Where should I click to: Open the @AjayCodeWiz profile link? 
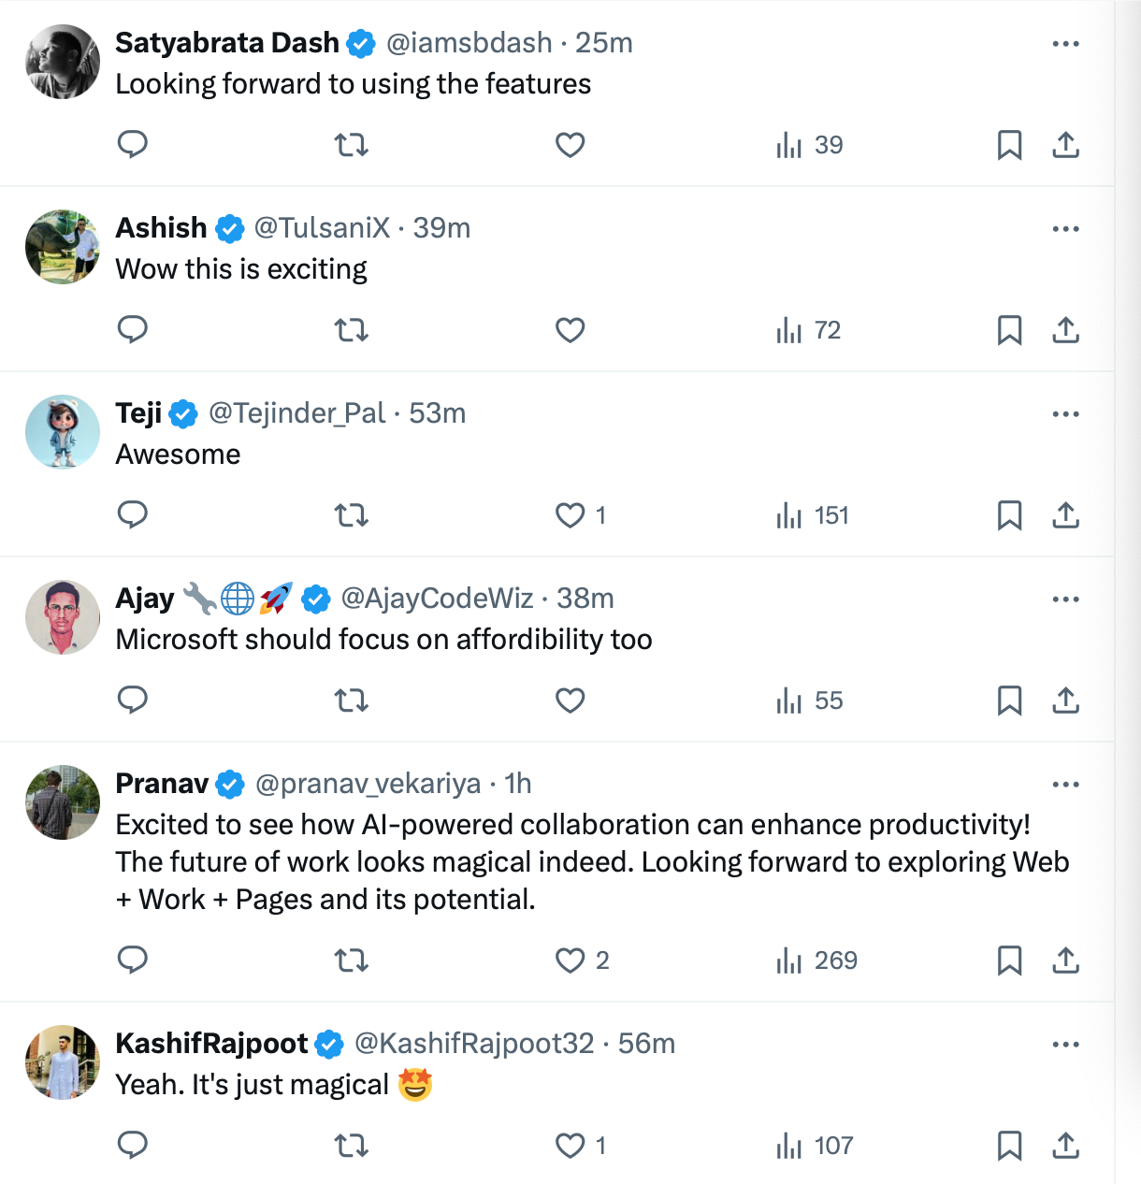(437, 599)
